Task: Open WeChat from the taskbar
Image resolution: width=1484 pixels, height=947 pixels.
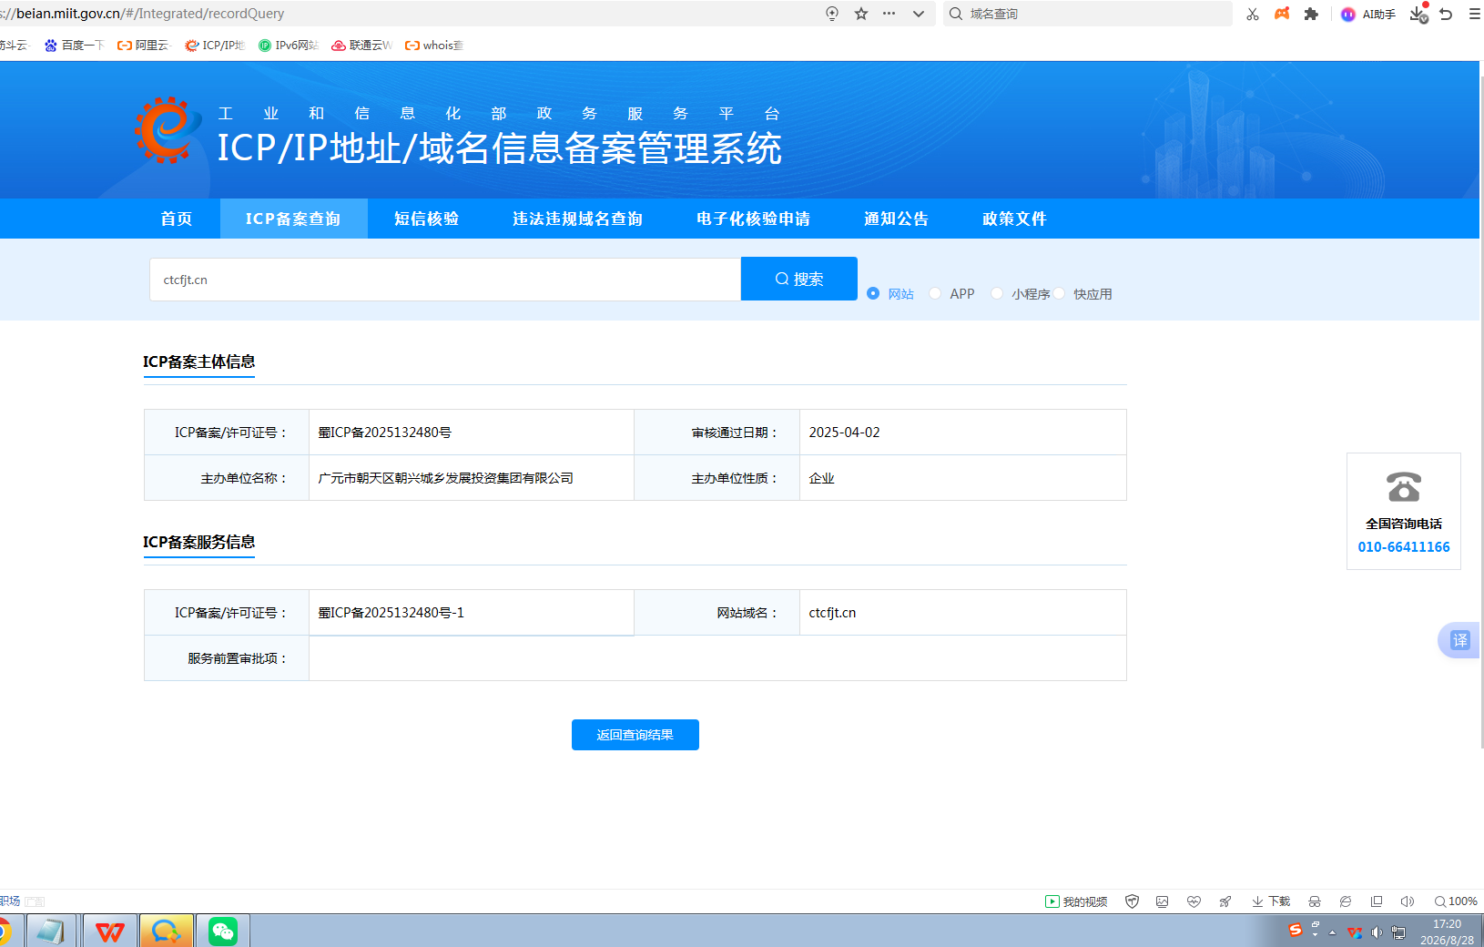Action: tap(223, 931)
